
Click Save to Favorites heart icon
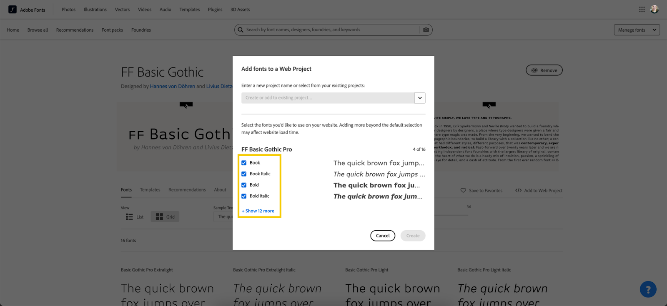463,191
